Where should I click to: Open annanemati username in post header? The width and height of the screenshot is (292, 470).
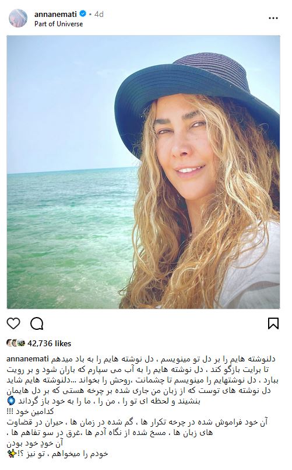[55, 14]
